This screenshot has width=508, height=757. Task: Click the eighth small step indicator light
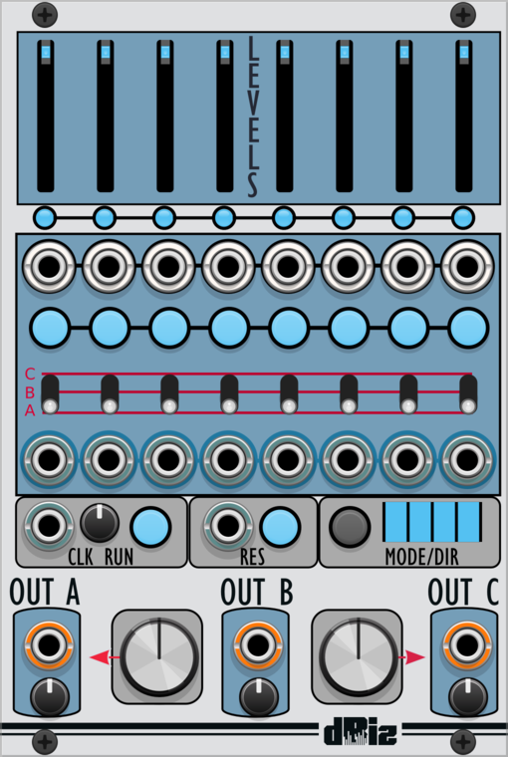[x=463, y=218]
